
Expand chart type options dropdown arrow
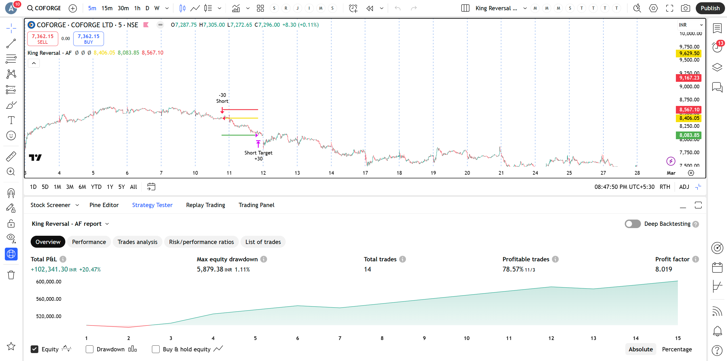219,8
